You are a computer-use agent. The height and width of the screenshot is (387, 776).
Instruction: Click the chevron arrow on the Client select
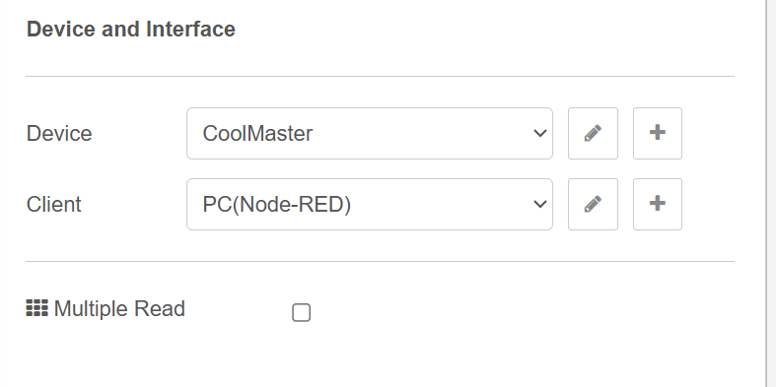click(540, 204)
